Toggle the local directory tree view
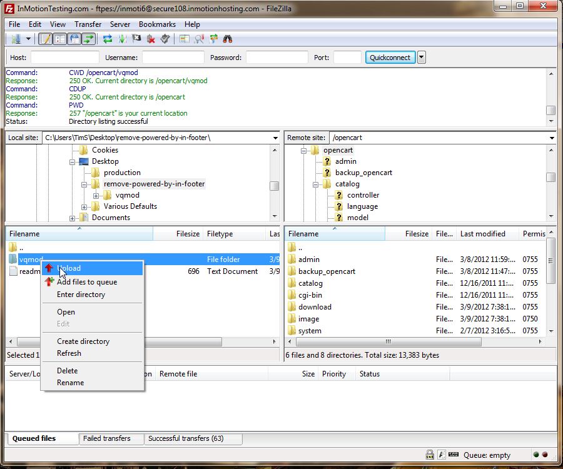563x469 pixels. (60, 39)
